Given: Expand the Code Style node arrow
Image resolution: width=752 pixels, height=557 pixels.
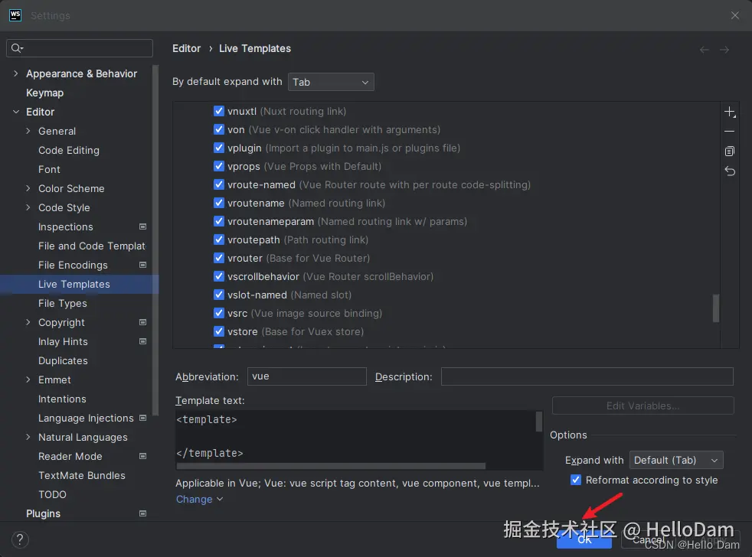Looking at the screenshot, I should [28, 207].
